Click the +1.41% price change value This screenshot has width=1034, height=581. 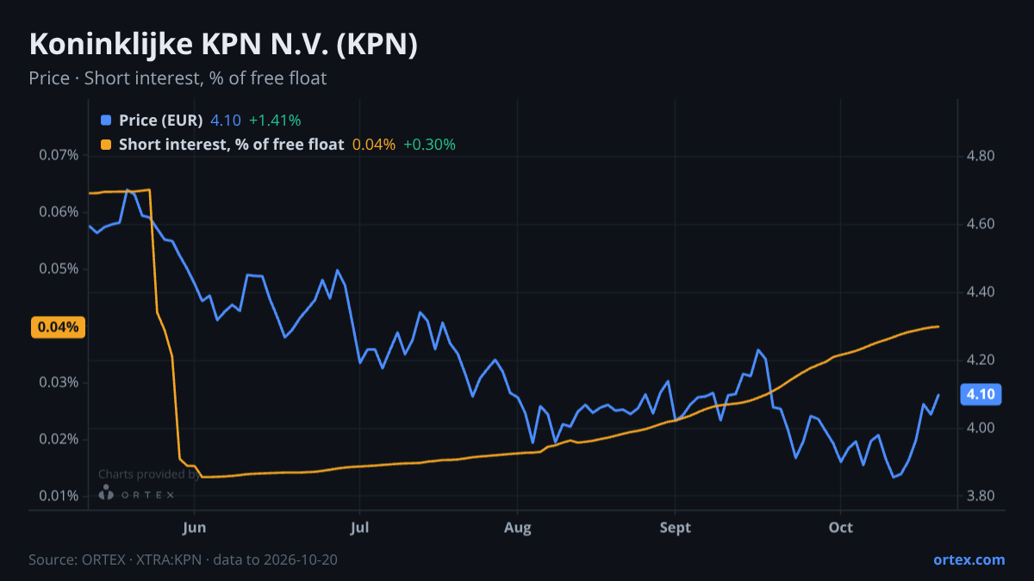tap(275, 121)
